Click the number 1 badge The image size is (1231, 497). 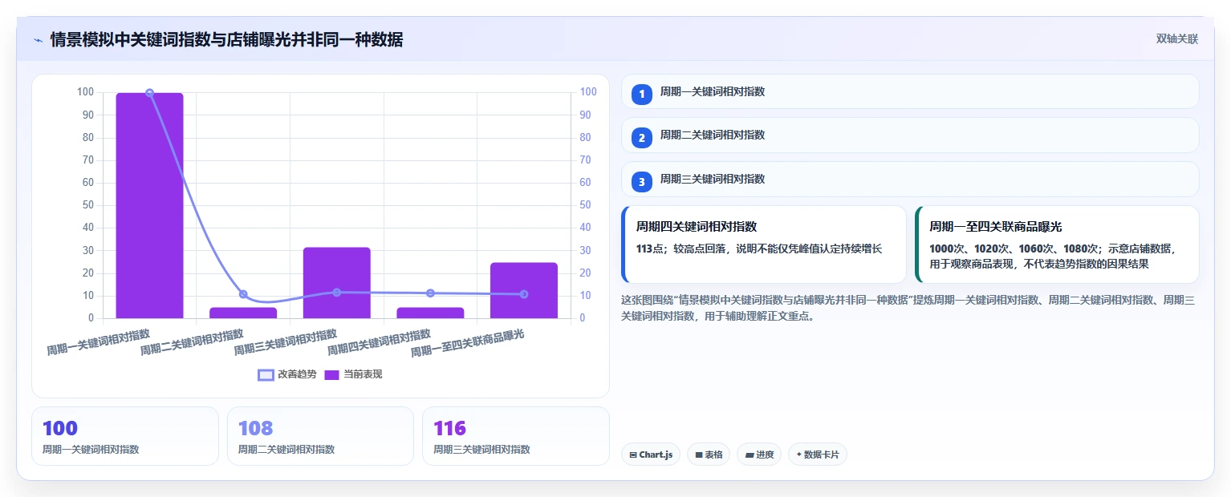coord(642,94)
